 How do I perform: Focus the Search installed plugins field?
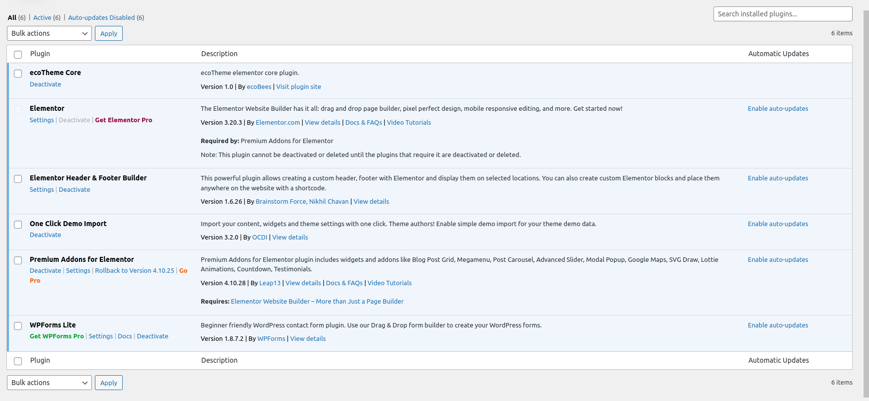783,14
